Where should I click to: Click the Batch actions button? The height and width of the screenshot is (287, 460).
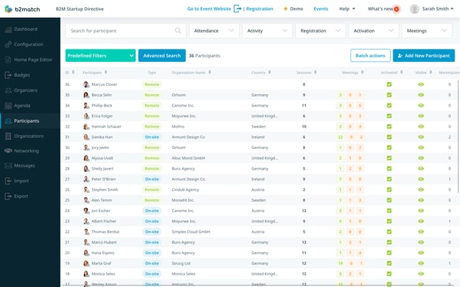pos(369,56)
